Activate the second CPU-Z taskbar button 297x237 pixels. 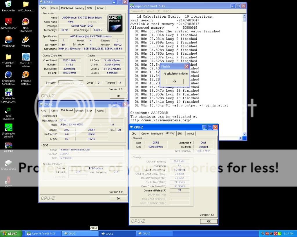117,234
